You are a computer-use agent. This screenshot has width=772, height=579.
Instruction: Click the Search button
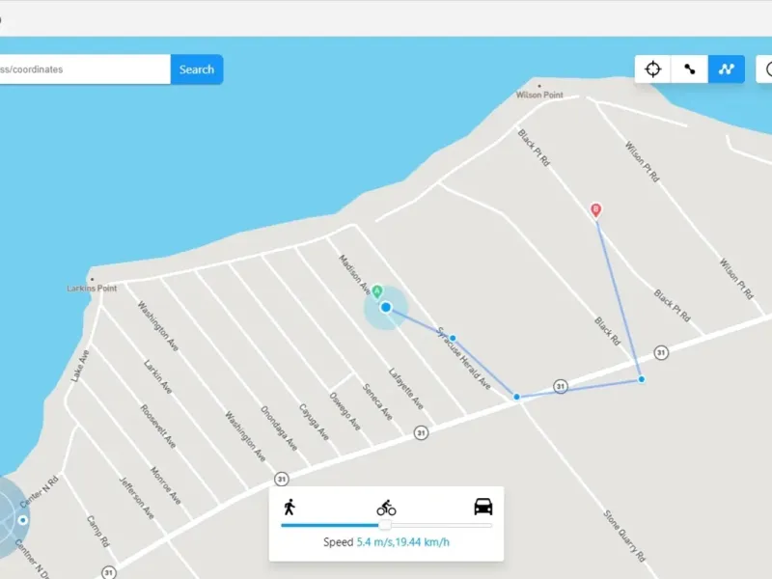click(197, 69)
